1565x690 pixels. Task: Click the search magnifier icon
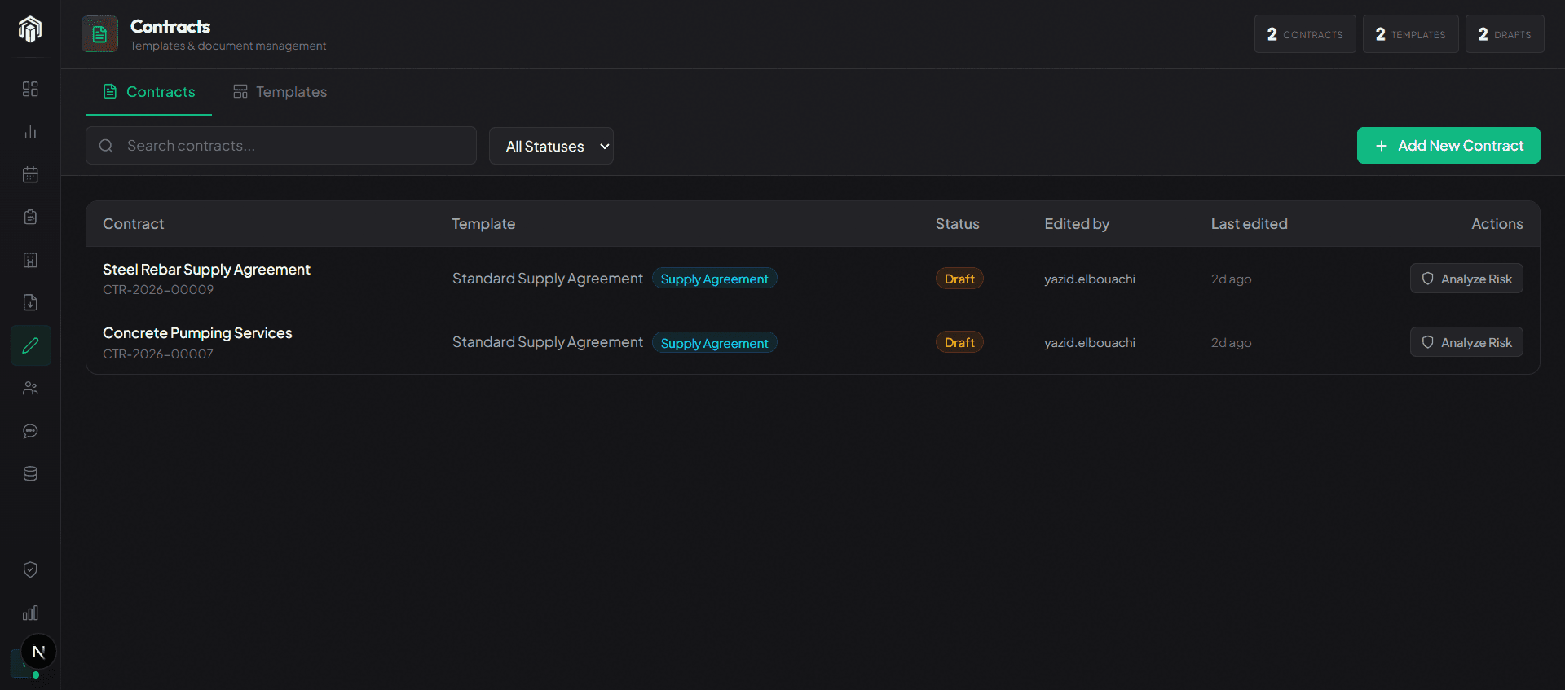(106, 146)
